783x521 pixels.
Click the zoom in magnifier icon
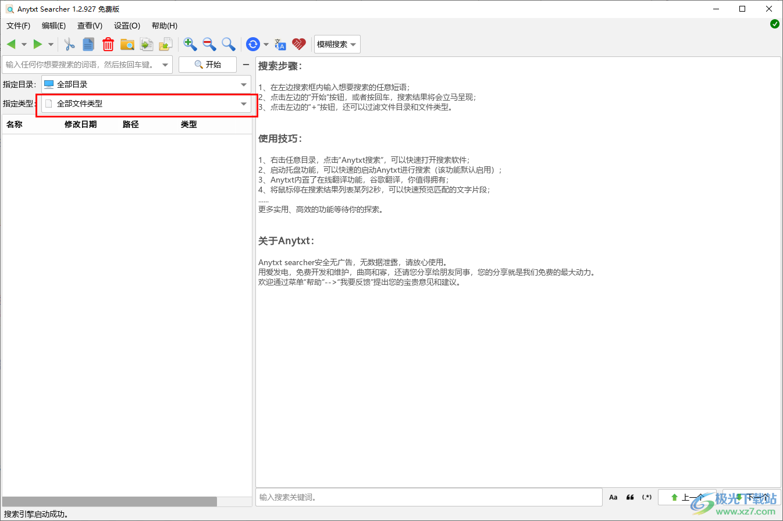tap(190, 44)
